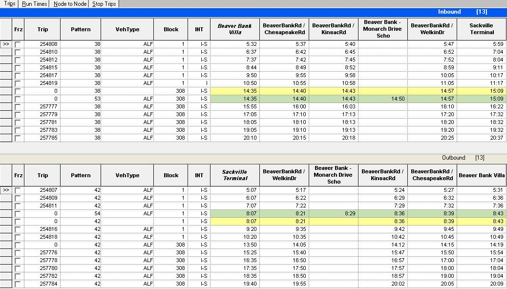Click the current-row arrow marker in Outbound table
Screen dimensions: 507x289
[x=6, y=190]
